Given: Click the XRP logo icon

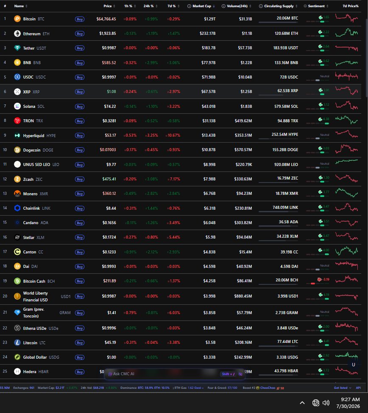Looking at the screenshot, I should pyautogui.click(x=17, y=92).
